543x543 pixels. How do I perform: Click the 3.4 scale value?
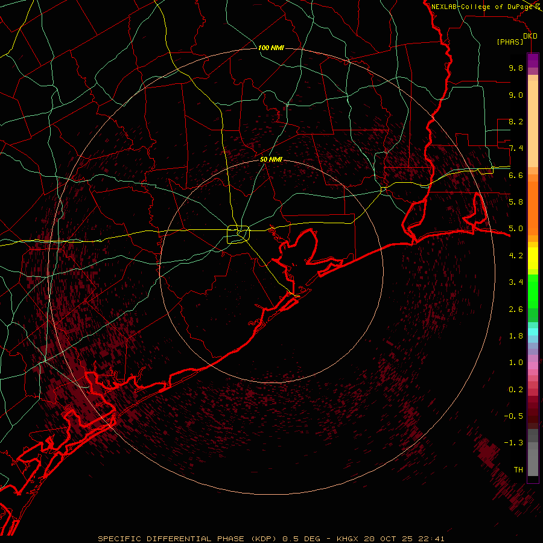pyautogui.click(x=516, y=282)
